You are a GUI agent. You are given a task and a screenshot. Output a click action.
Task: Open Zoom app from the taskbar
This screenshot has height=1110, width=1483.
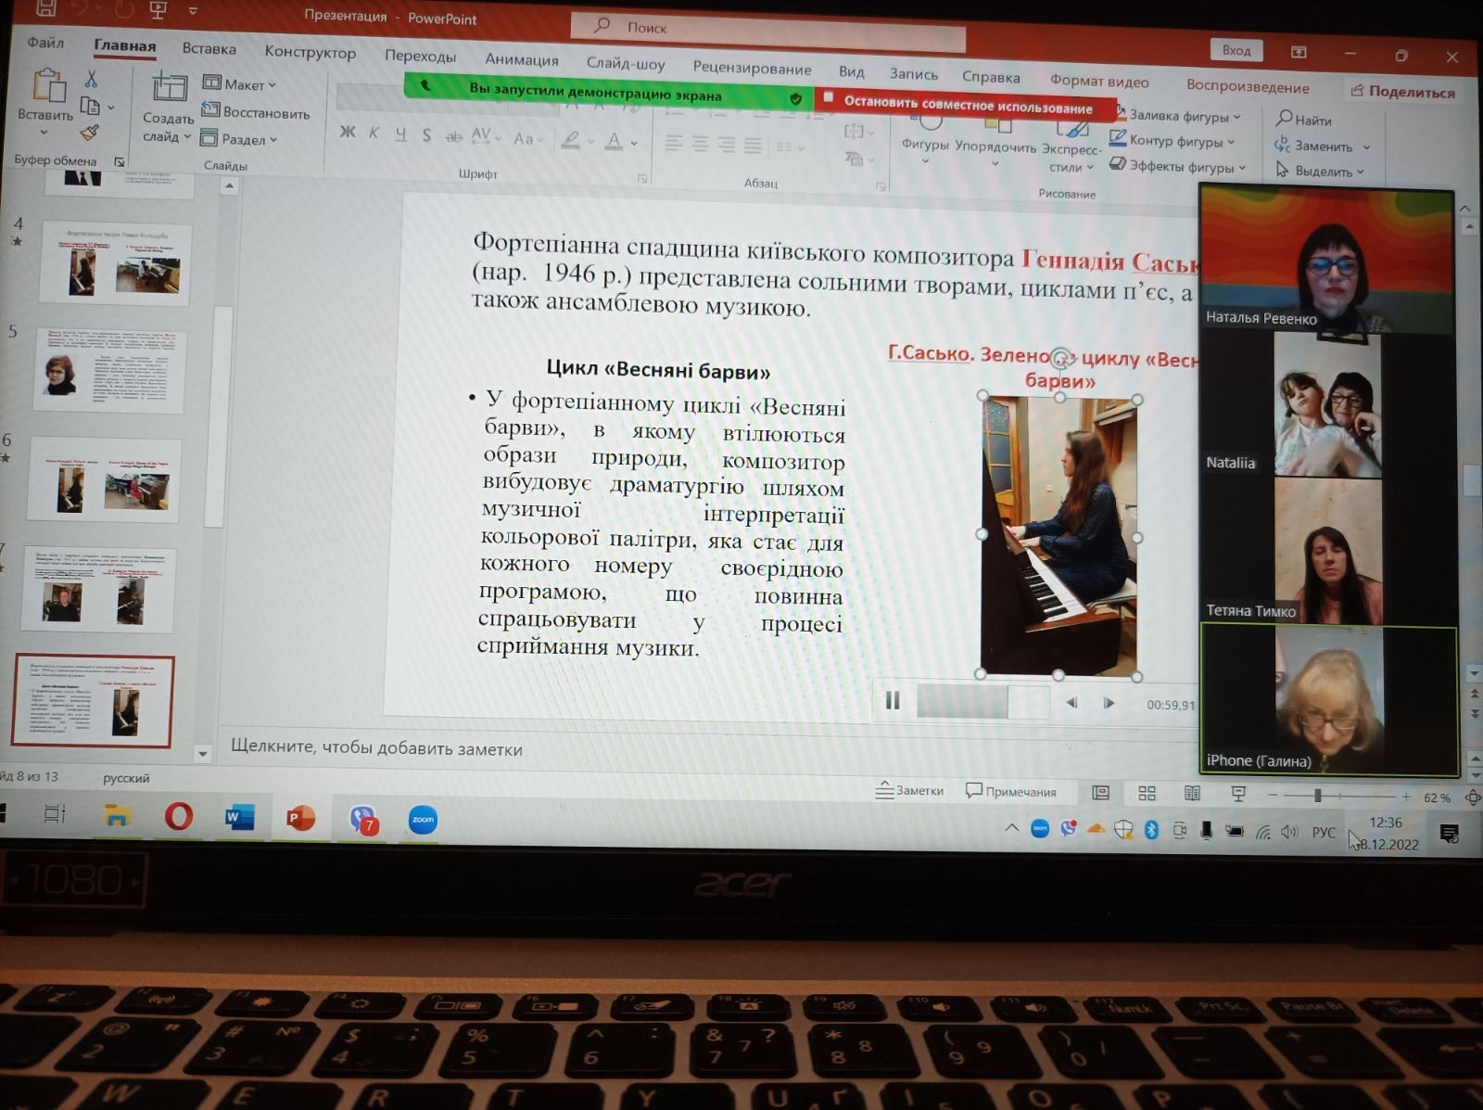click(x=423, y=820)
